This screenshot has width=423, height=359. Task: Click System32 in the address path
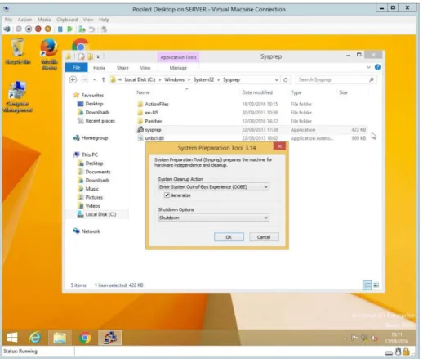(203, 79)
